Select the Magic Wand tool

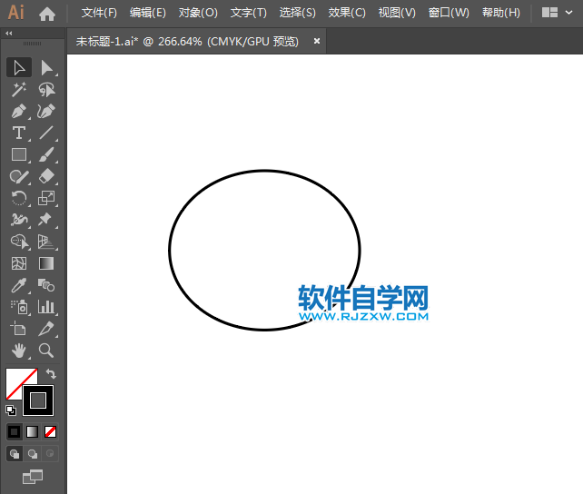(18, 90)
